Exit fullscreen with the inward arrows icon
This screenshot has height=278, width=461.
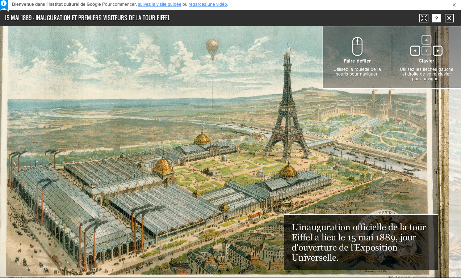coord(424,18)
